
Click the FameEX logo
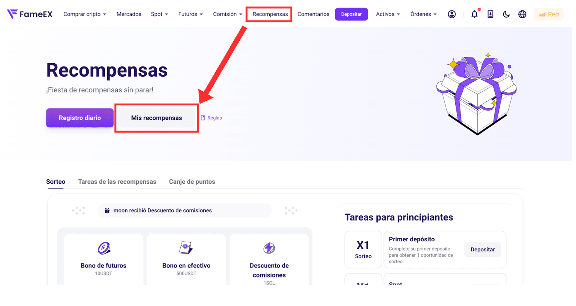(30, 14)
